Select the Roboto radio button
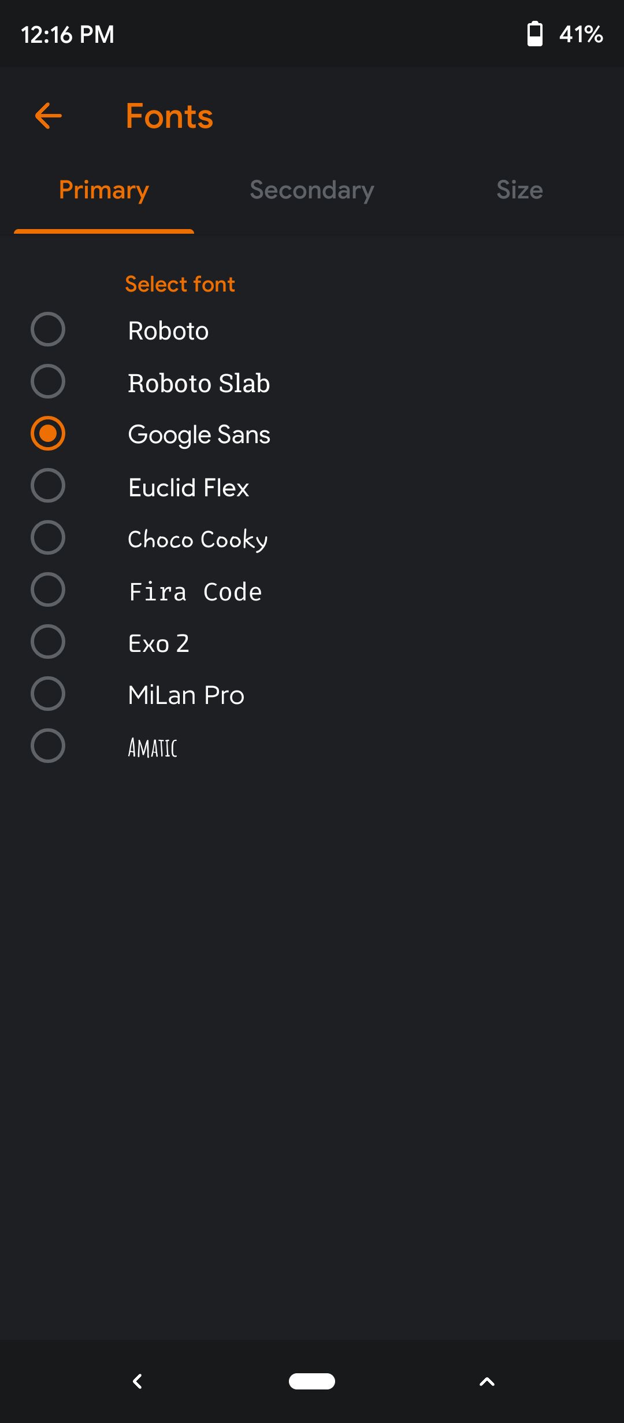The height and width of the screenshot is (1423, 624). pos(48,330)
